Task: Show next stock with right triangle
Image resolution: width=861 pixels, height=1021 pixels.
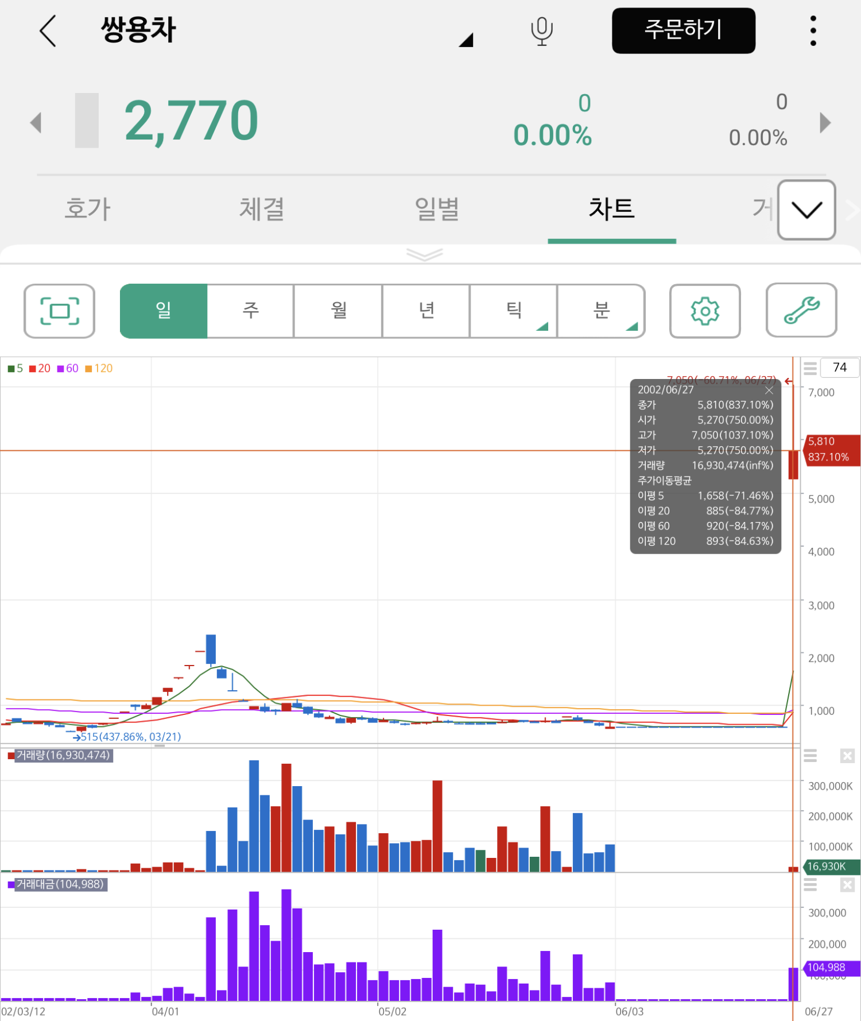Action: point(825,122)
